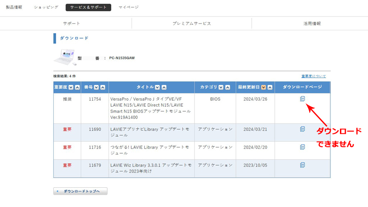Switch to the マイページ tab
This screenshot has width=368, height=207.
point(128,7)
